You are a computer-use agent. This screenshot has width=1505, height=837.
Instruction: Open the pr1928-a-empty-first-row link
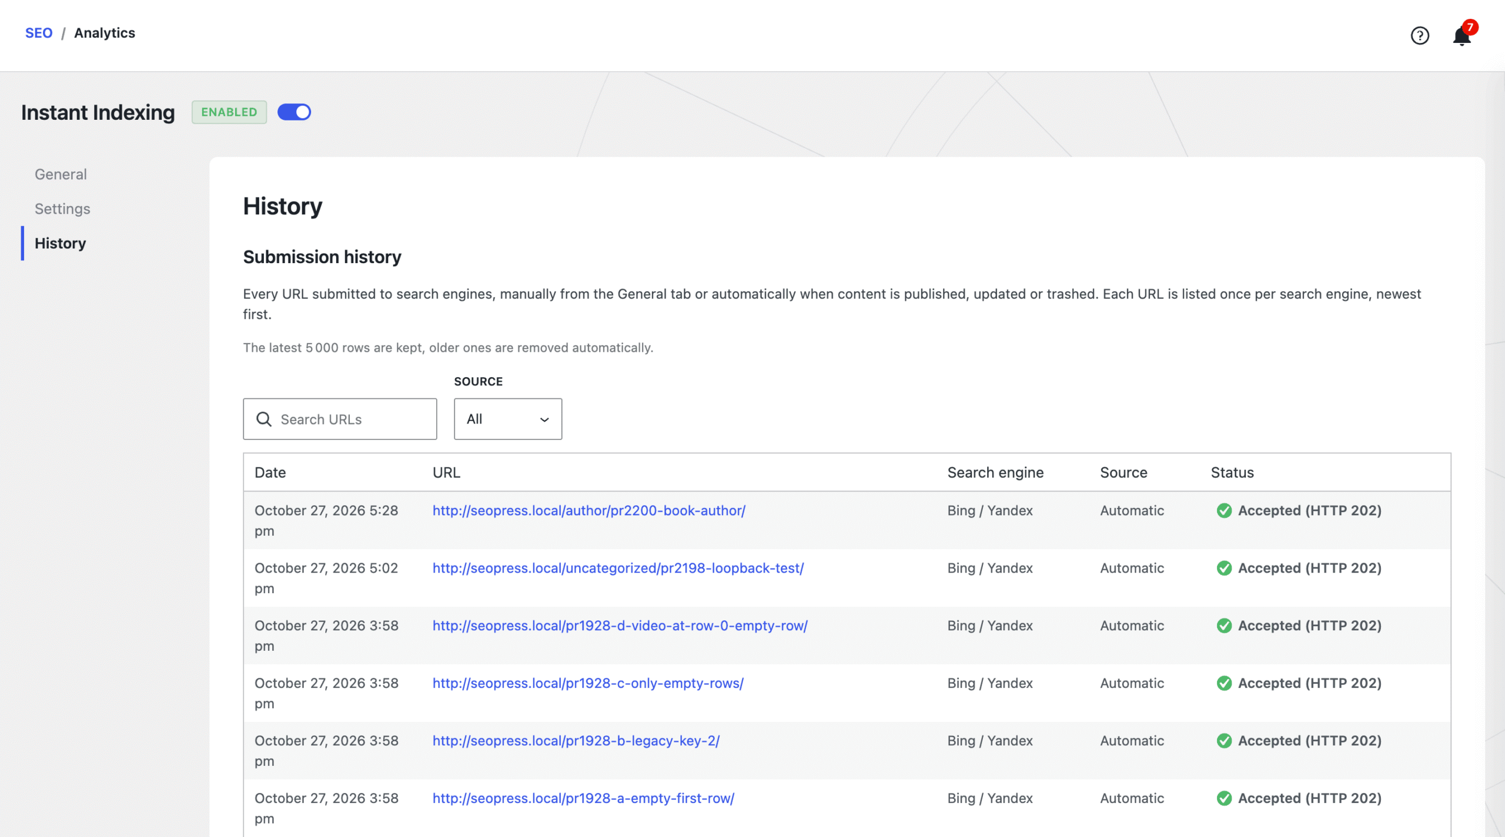click(x=583, y=798)
